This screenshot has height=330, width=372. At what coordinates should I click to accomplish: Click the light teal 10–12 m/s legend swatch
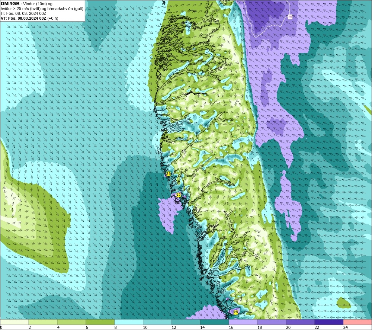[157, 322]
